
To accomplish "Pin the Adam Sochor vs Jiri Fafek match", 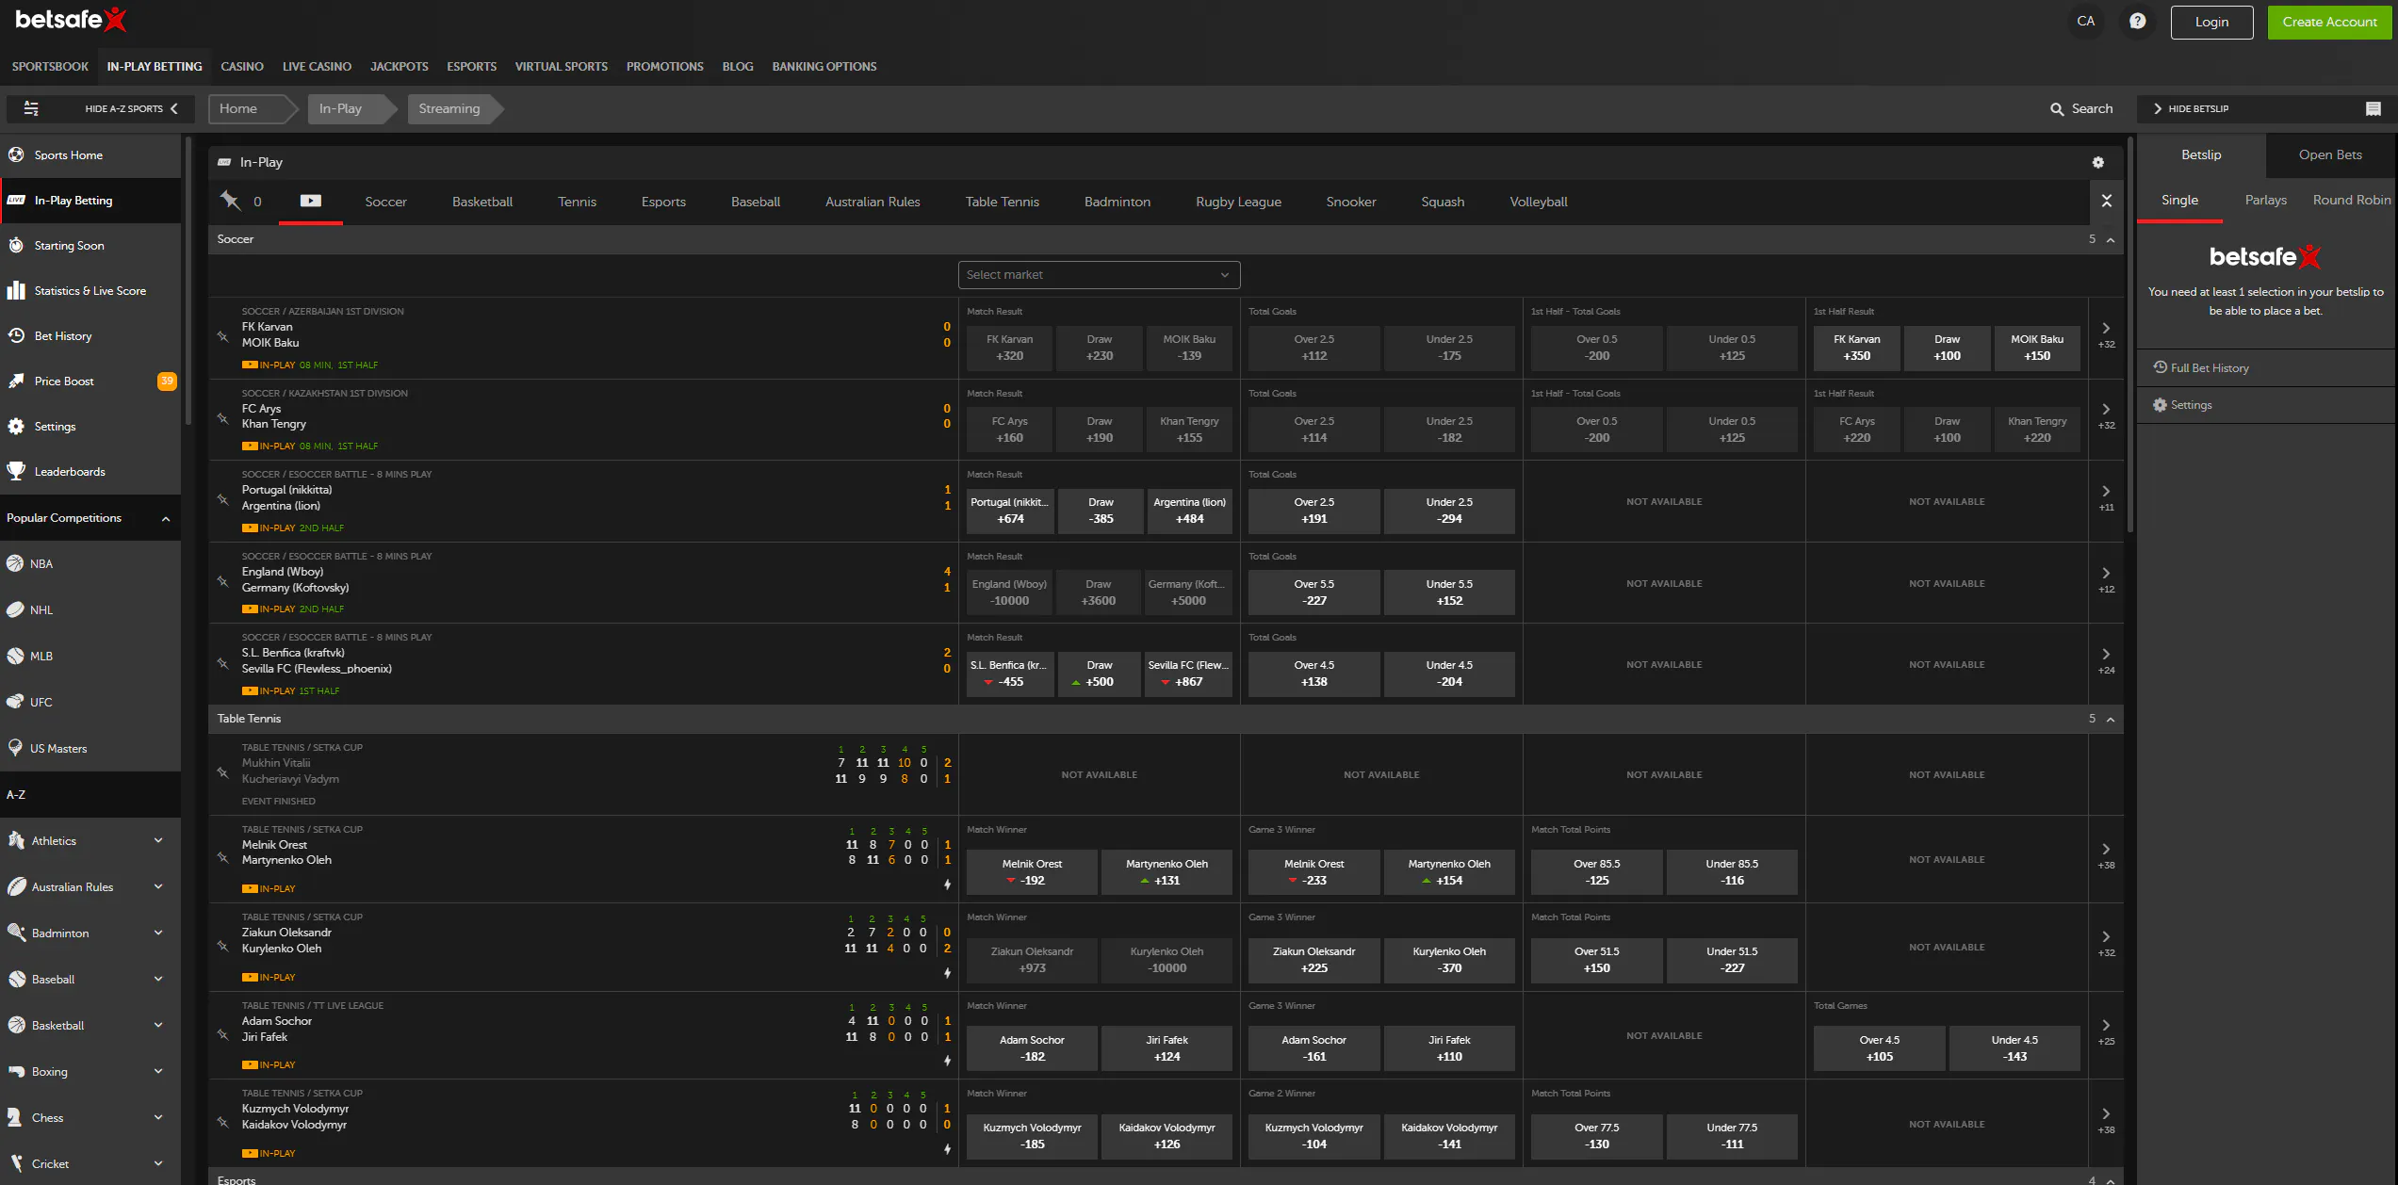I will 223,1033.
